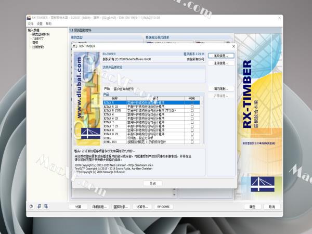Open the 设置 menu
The height and width of the screenshot is (234, 312).
(40, 24)
